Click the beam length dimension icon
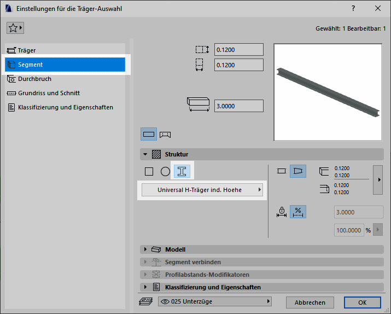 coord(199,104)
